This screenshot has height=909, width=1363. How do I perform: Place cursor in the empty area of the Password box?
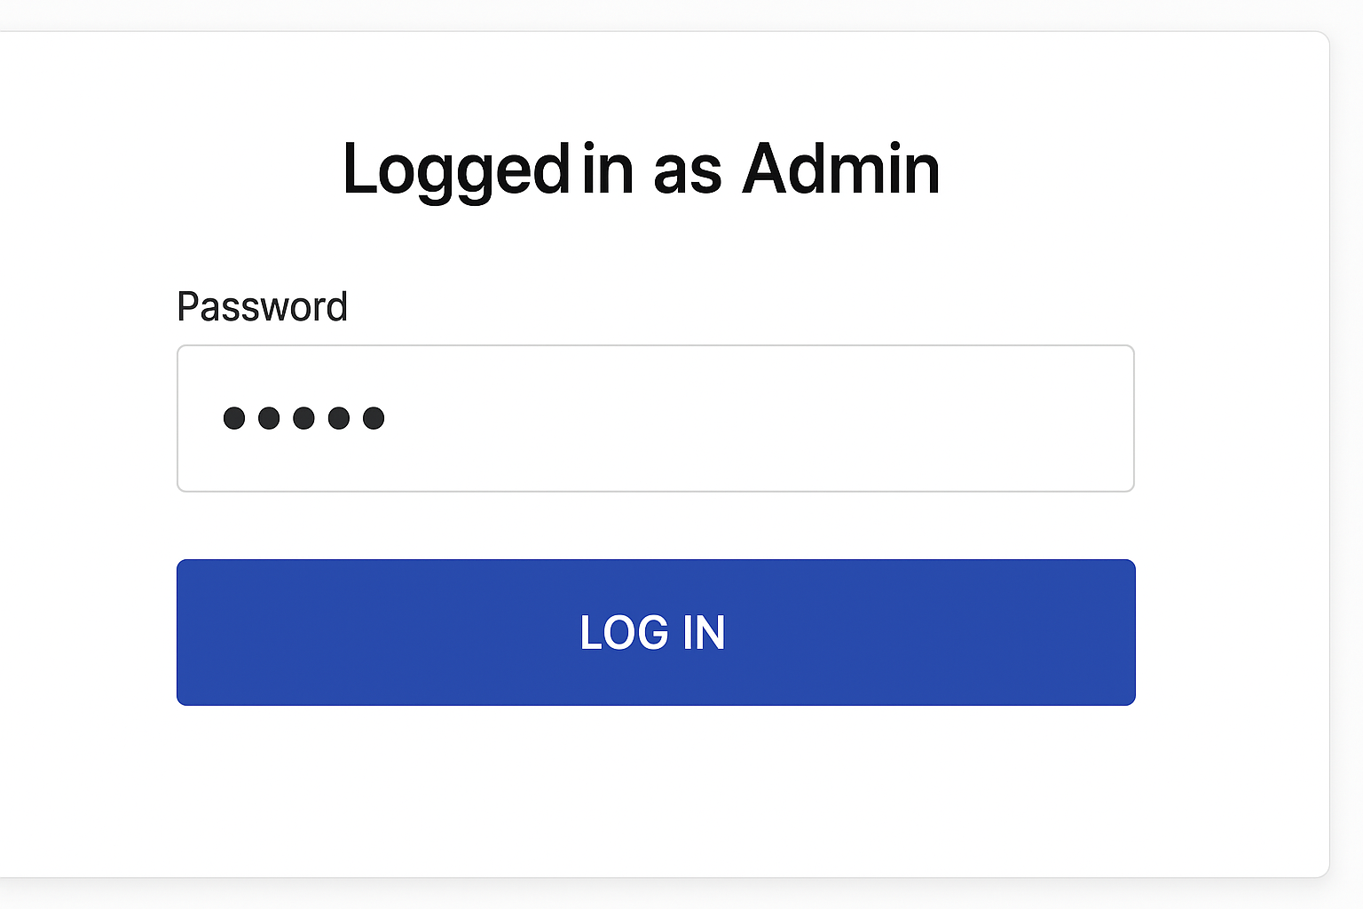point(754,418)
